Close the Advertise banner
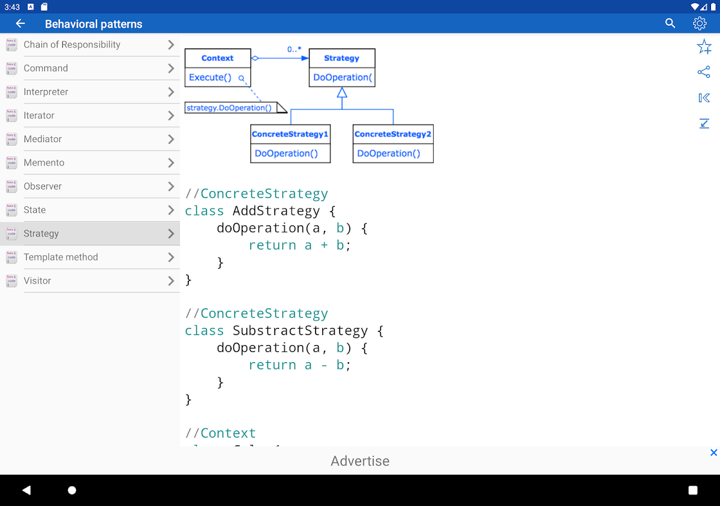The image size is (720, 506). pyautogui.click(x=713, y=453)
